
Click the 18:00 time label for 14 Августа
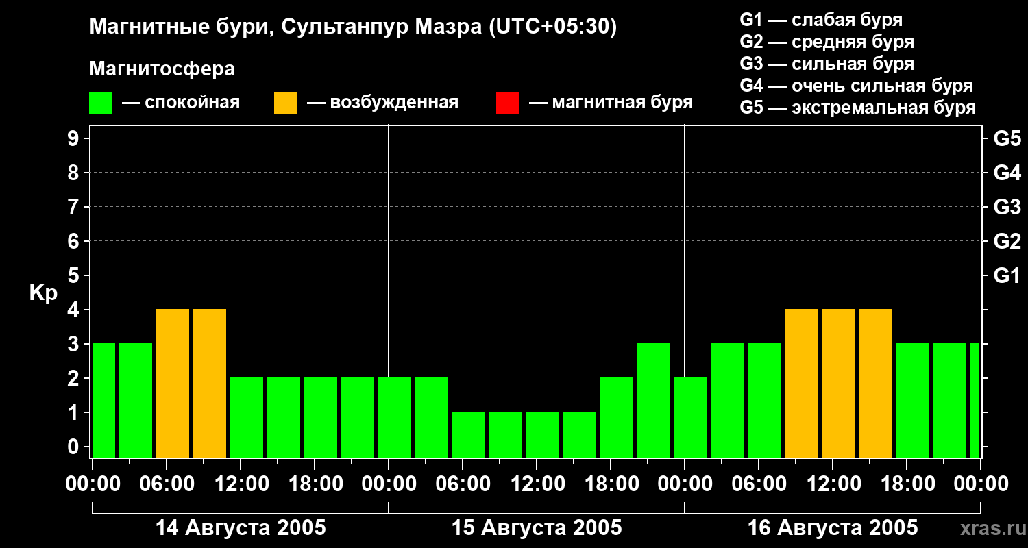[315, 484]
